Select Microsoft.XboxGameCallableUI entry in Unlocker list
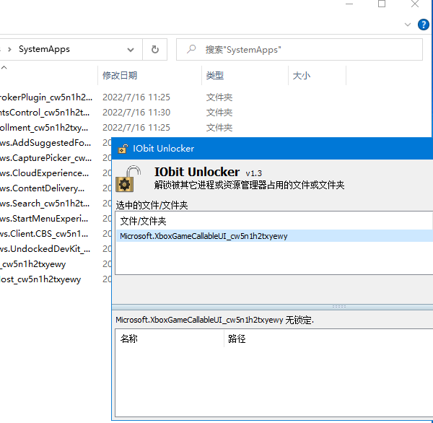 coord(204,236)
